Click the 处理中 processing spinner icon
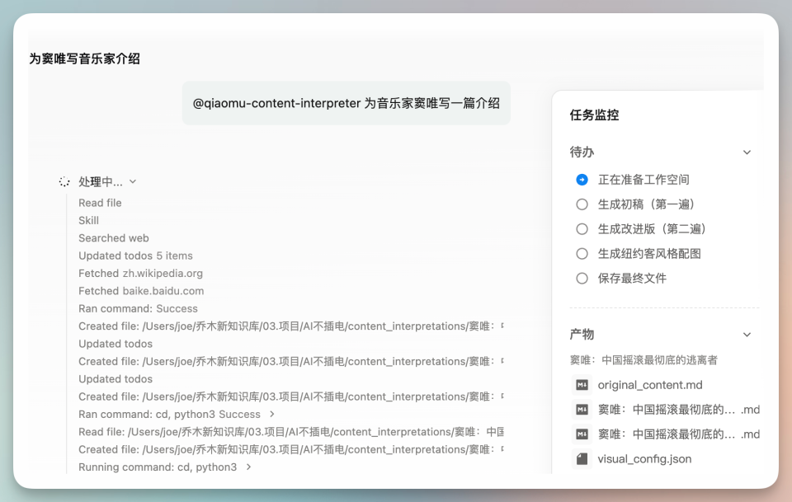The height and width of the screenshot is (502, 792). [64, 181]
